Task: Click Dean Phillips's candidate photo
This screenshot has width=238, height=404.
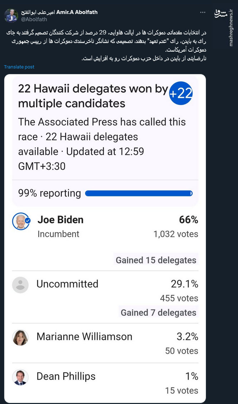Action: coord(20,377)
